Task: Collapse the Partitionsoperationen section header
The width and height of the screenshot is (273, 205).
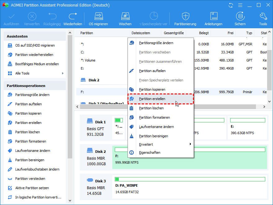Action: click(x=35, y=86)
